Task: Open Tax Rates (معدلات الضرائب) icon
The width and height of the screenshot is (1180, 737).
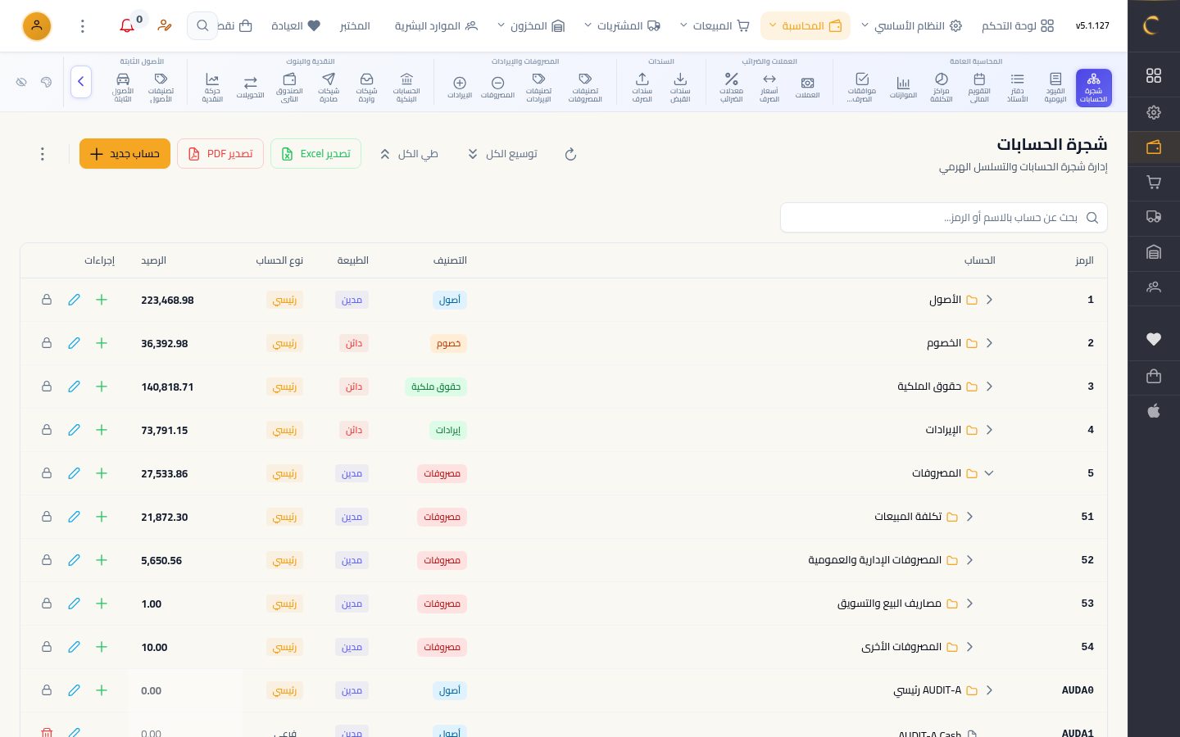Action: [x=731, y=88]
